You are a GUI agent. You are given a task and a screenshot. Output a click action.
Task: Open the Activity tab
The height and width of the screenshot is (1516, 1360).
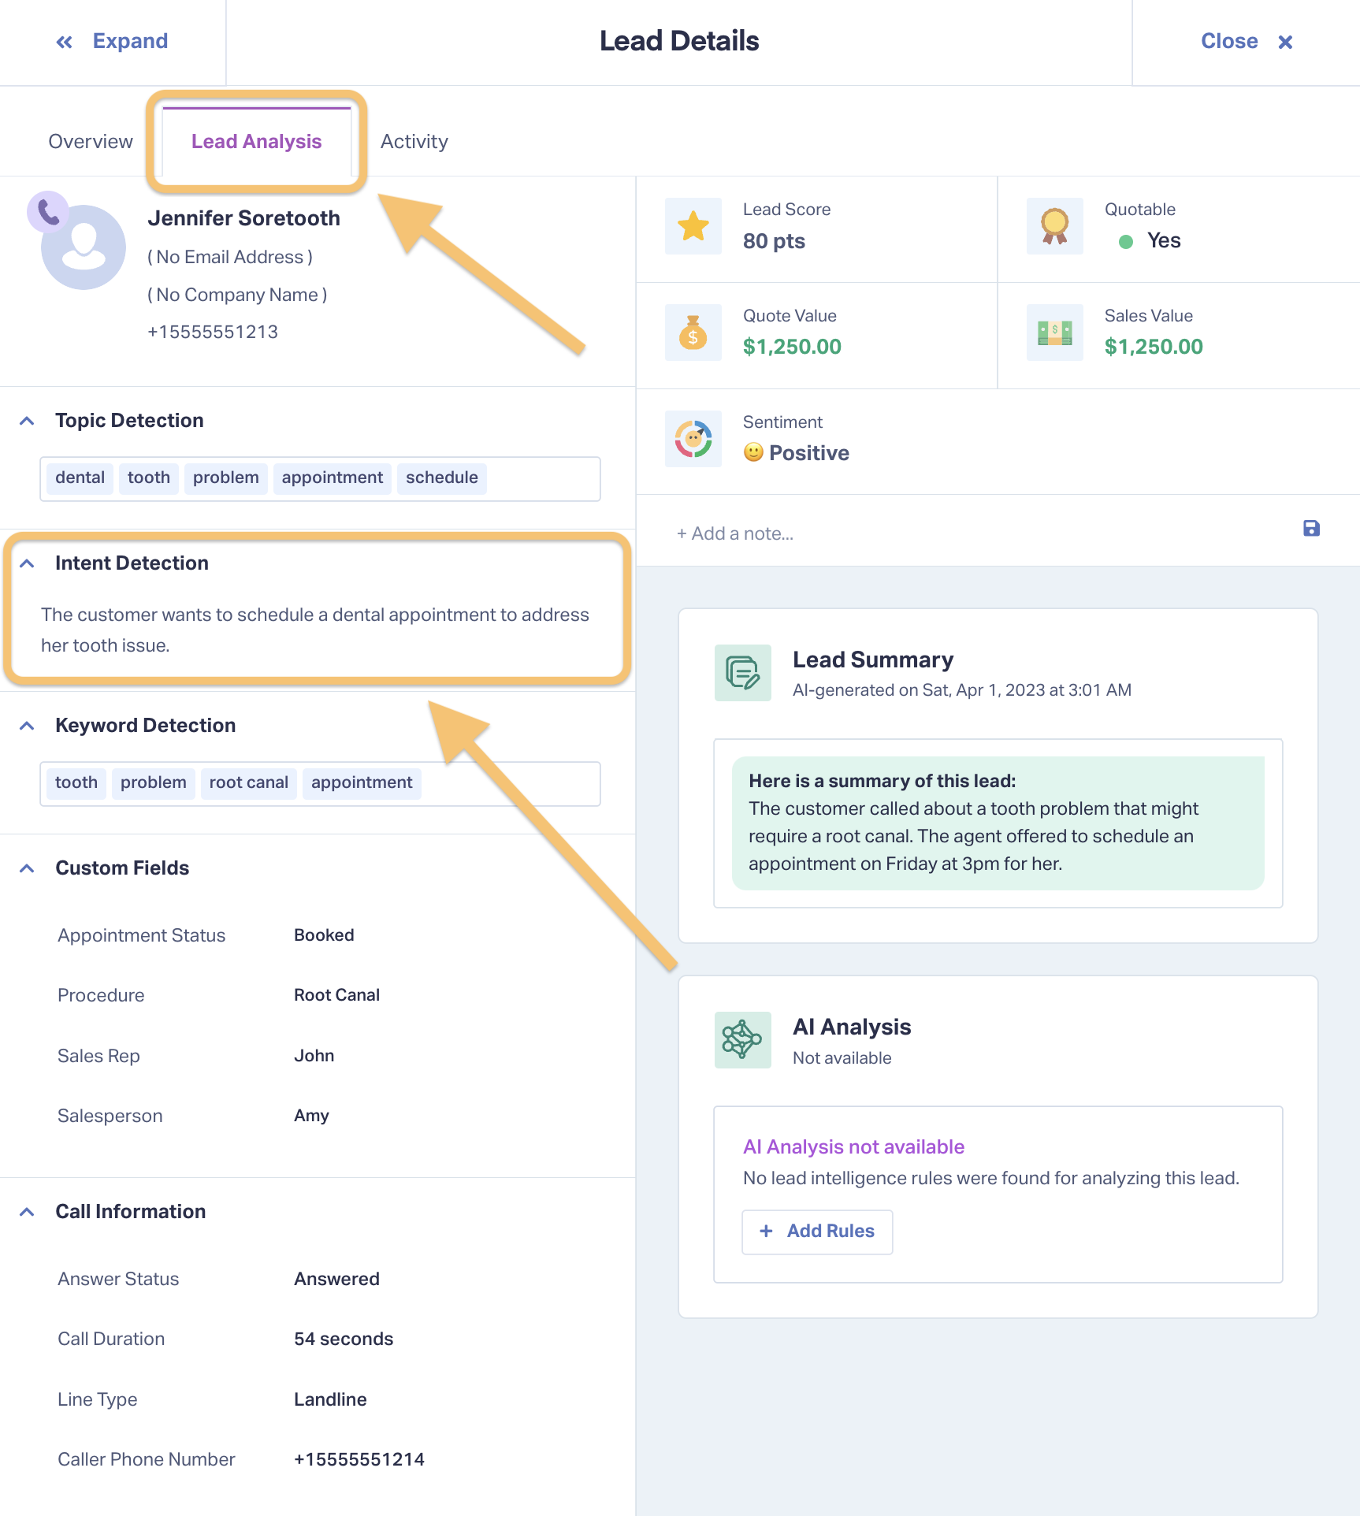pyautogui.click(x=414, y=142)
